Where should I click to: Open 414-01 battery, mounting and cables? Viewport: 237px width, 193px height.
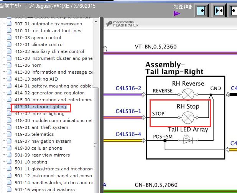tap(54, 86)
